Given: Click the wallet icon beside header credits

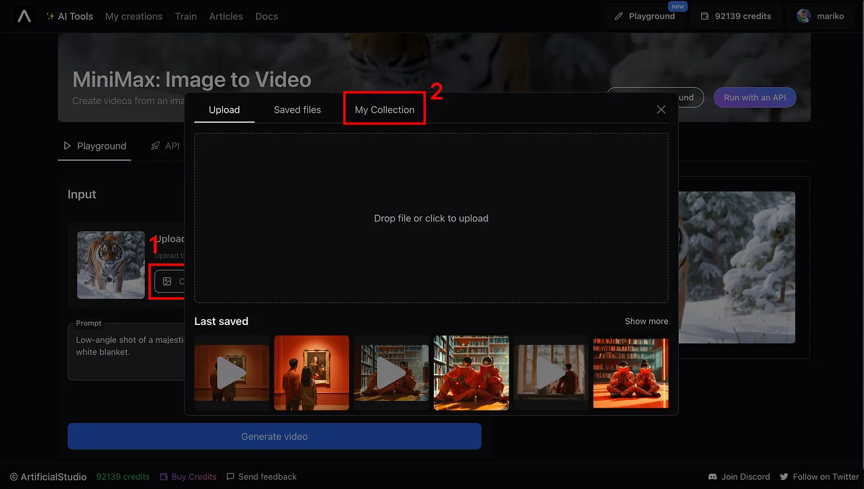Looking at the screenshot, I should (x=705, y=16).
